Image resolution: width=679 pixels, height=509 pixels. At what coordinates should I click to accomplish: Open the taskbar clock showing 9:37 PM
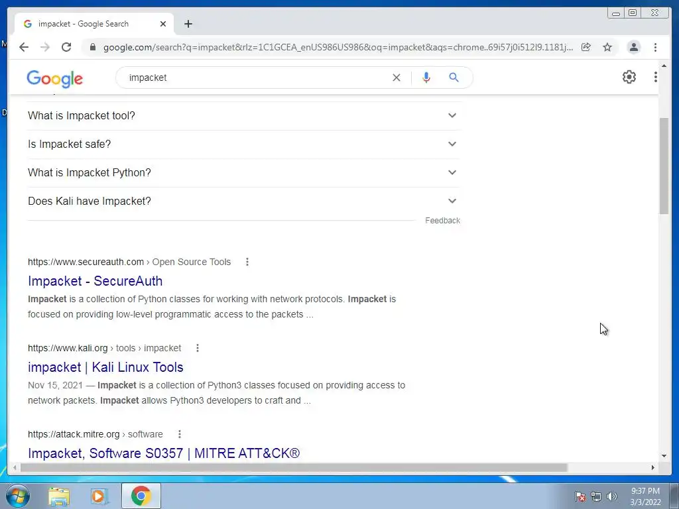(645, 496)
